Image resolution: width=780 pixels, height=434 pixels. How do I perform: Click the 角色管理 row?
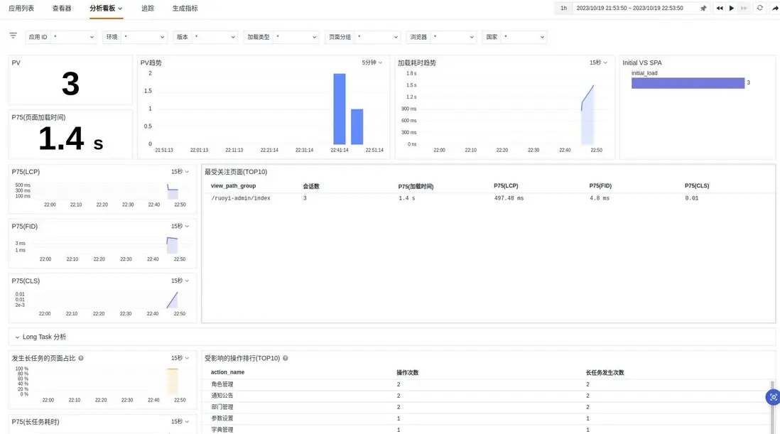point(487,384)
